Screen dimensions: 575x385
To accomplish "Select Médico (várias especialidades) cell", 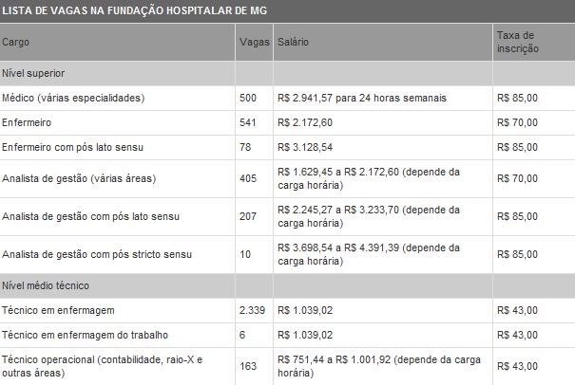I will [x=73, y=98].
